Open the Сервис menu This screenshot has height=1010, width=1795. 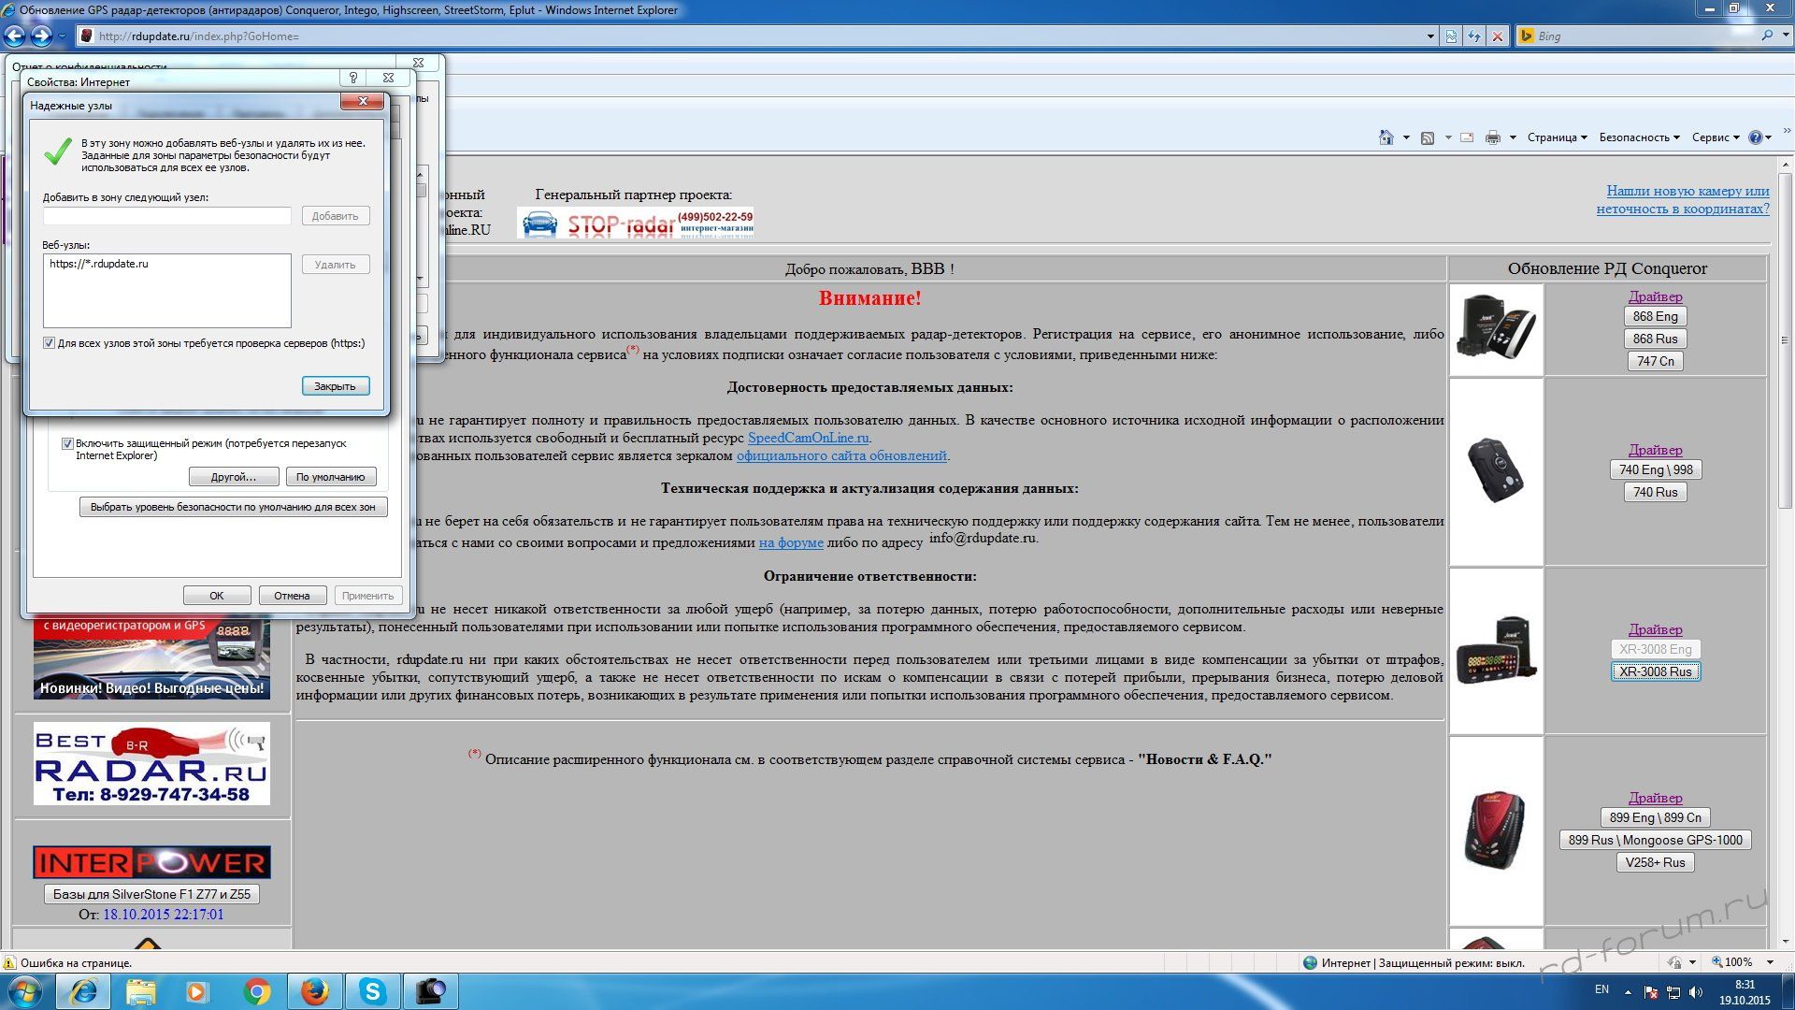(x=1715, y=137)
